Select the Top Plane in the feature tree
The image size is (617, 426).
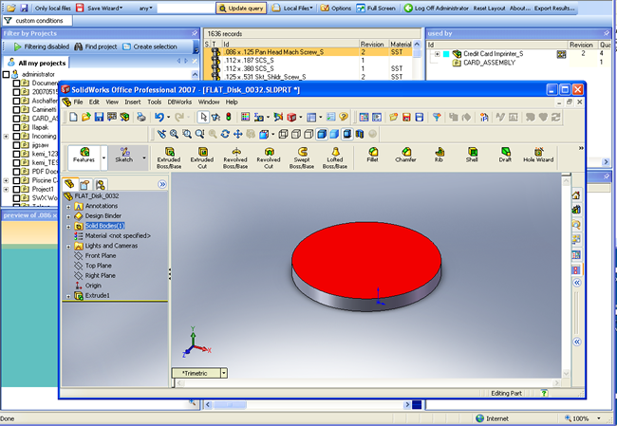[99, 266]
